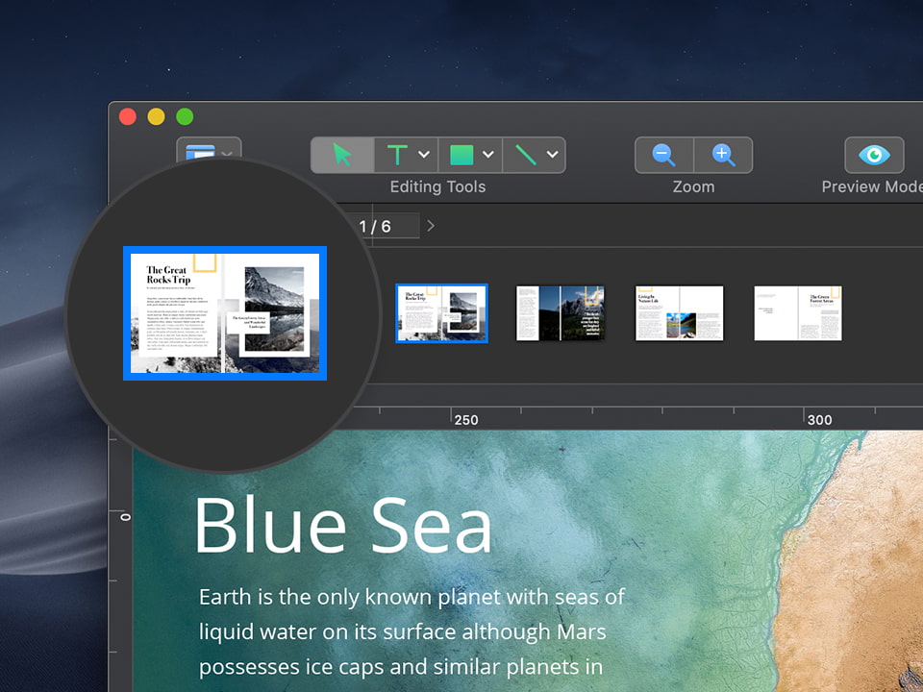
Task: Click the page number field showing 1/6
Action: (x=375, y=225)
